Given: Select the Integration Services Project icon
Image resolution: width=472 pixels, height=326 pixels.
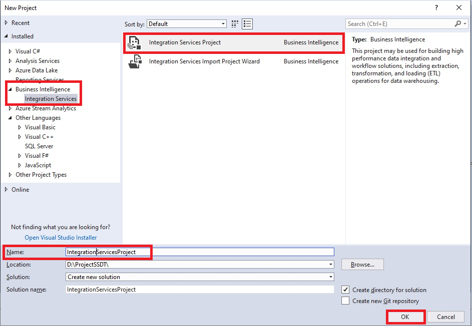Looking at the screenshot, I should click(x=134, y=42).
